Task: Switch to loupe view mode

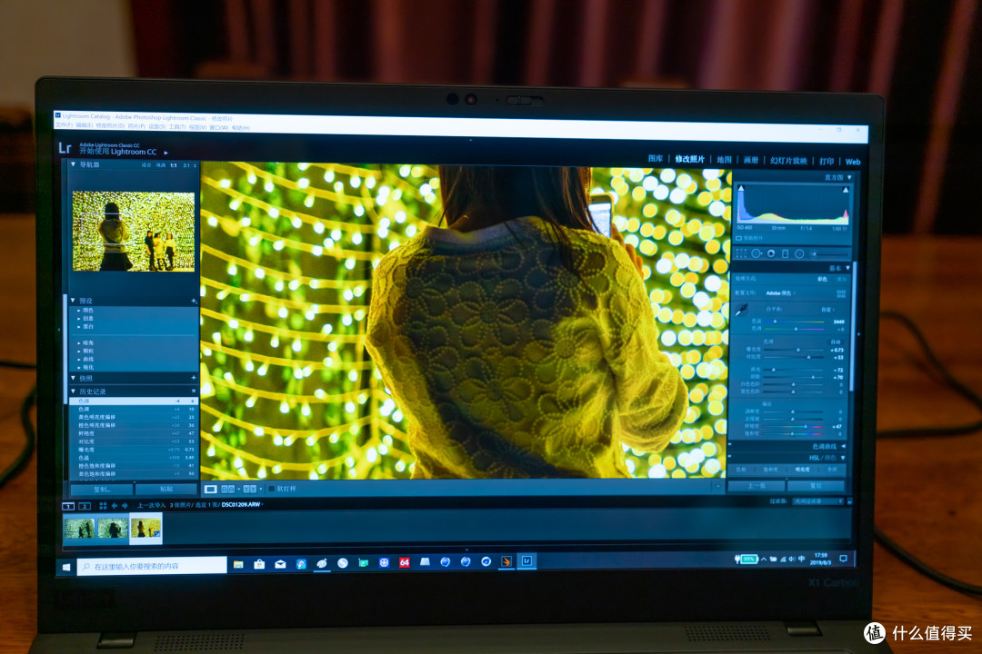Action: point(211,489)
